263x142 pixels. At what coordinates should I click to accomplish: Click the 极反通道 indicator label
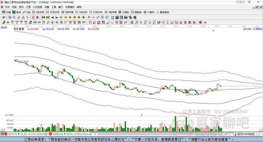click(19, 29)
